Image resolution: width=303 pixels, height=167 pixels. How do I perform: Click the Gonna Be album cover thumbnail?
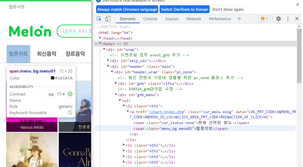[75, 150]
